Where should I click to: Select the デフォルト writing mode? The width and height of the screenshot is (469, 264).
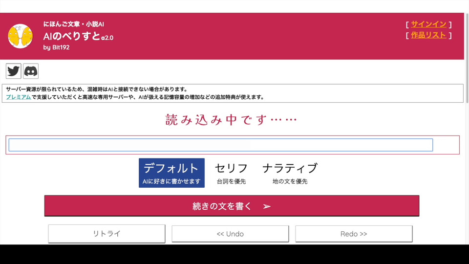pos(171,173)
